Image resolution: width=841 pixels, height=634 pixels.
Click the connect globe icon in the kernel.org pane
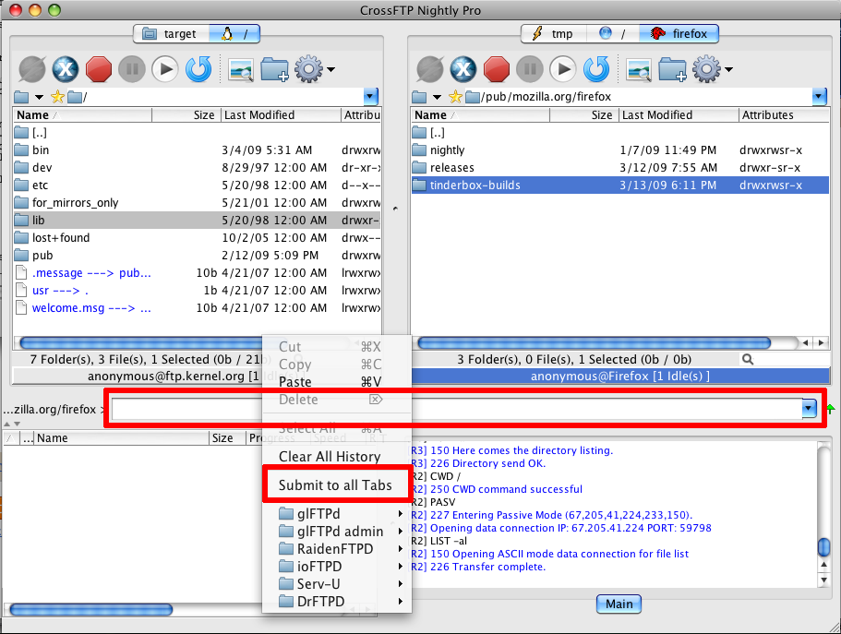(x=32, y=70)
